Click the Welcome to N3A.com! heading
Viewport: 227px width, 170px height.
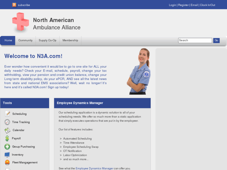[33, 56]
